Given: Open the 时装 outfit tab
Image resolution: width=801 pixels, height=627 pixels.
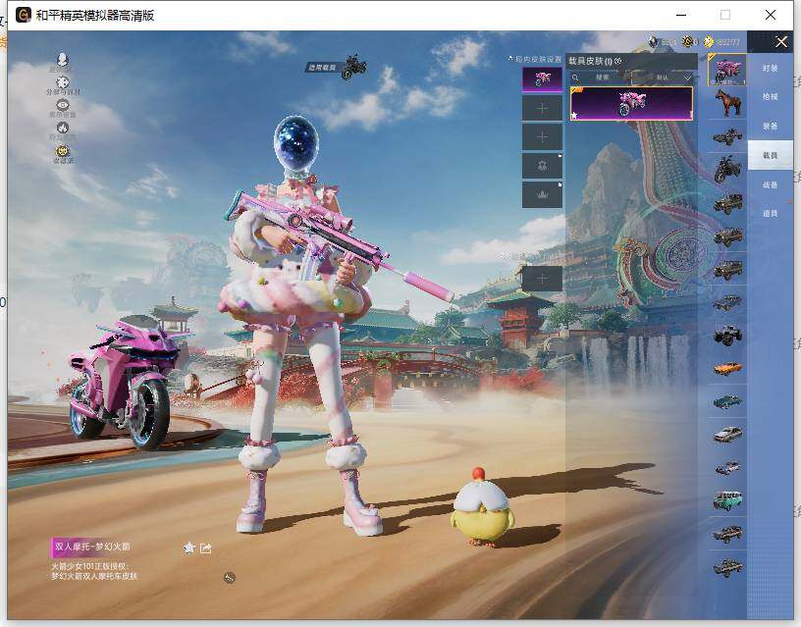Looking at the screenshot, I should point(770,68).
